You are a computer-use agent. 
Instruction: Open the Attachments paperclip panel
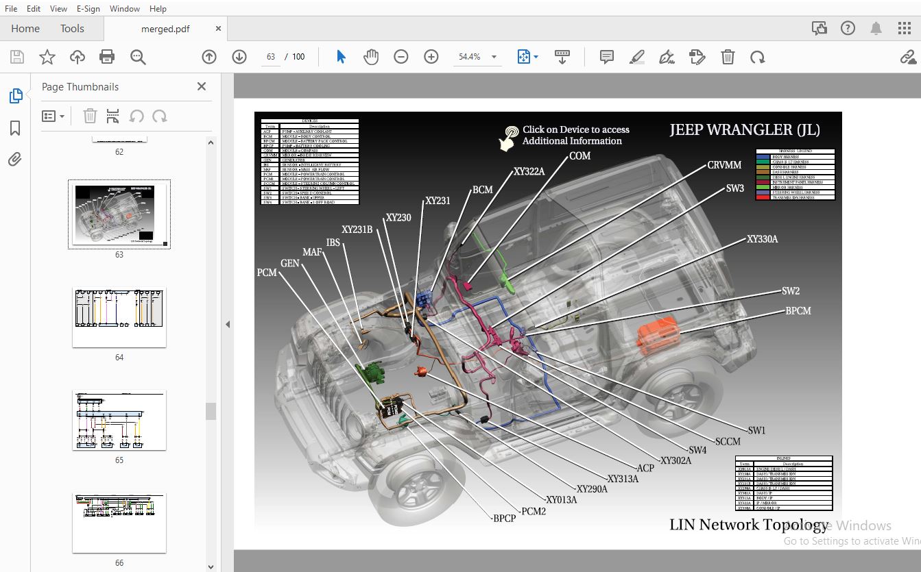(x=15, y=160)
